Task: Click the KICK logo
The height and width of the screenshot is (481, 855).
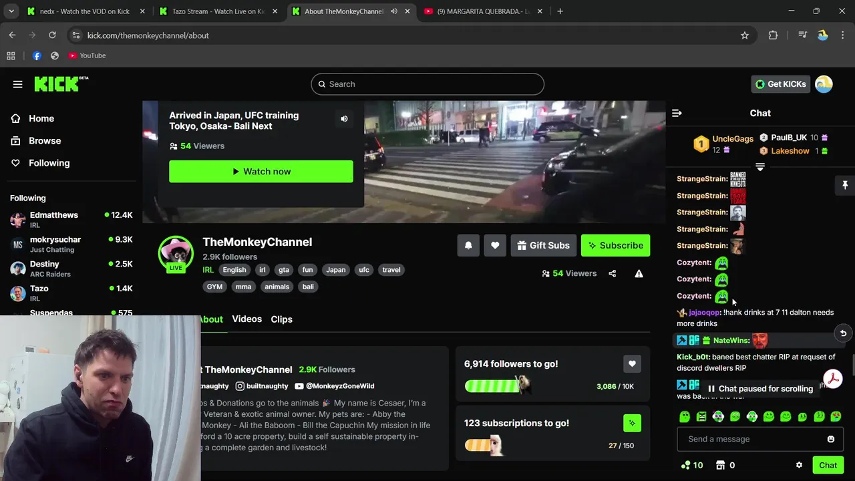Action: 61,84
